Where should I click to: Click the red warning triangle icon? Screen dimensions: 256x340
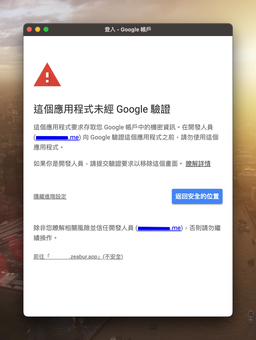[x=47, y=75]
